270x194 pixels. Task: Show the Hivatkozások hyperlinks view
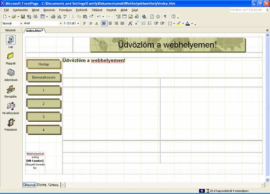point(11,106)
